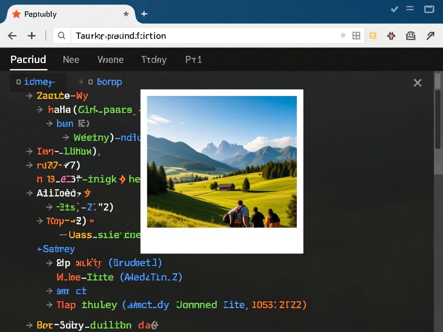This screenshot has height=332, width=443.
Task: Open the grid view icon in address bar
Action: pyautogui.click(x=356, y=36)
